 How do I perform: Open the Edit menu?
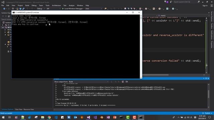coord(8,5)
